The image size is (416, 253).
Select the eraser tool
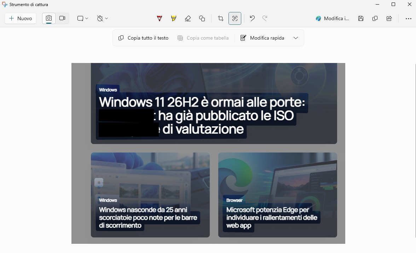point(188,18)
